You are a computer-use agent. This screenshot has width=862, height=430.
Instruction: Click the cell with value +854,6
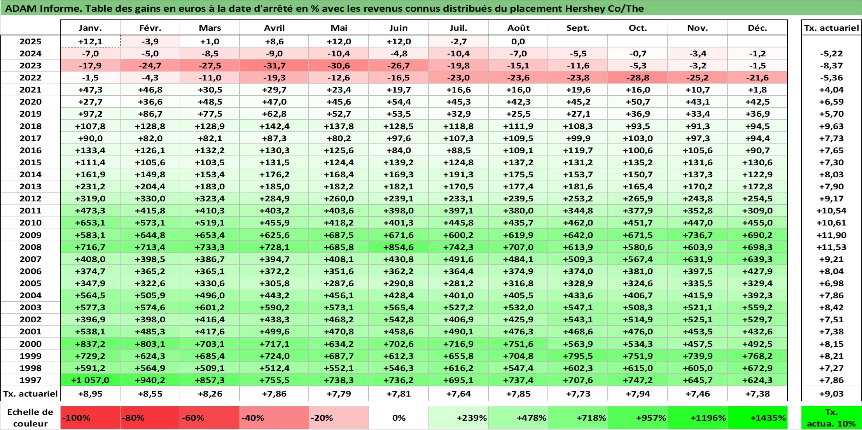(399, 247)
